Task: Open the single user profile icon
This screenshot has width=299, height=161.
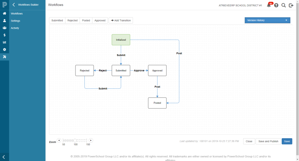Action: pyautogui.click(x=4, y=20)
